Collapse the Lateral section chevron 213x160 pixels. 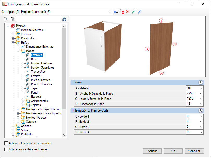[200, 82]
